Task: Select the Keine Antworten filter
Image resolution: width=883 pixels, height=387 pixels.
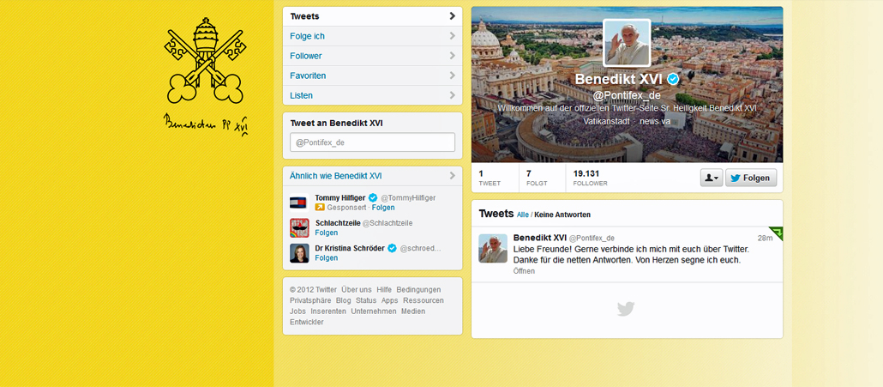Action: point(562,215)
